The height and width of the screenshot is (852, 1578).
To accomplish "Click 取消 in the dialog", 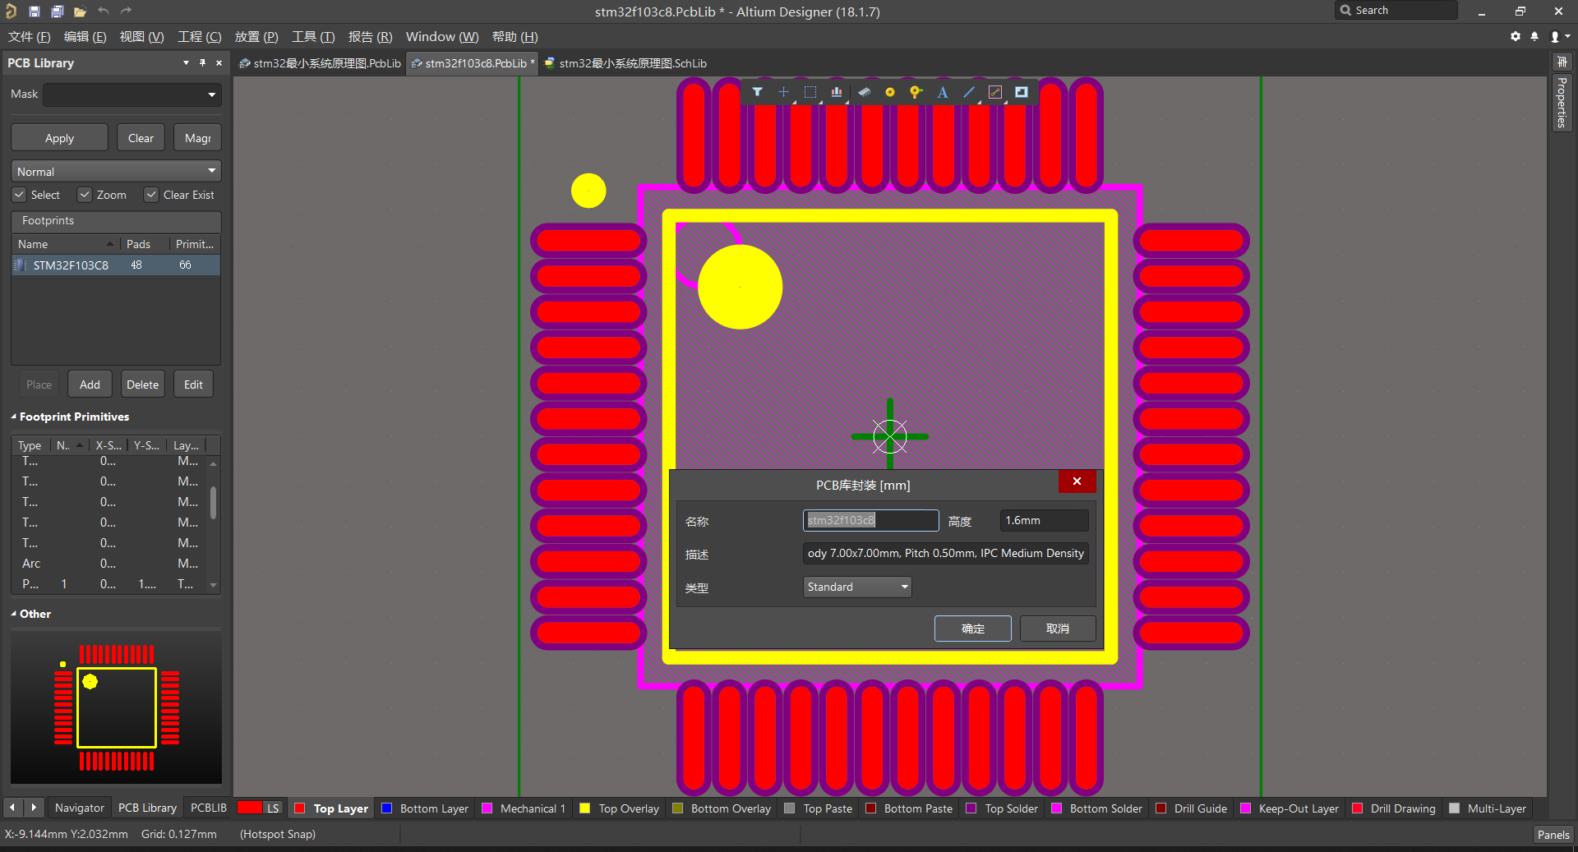I will (1058, 629).
